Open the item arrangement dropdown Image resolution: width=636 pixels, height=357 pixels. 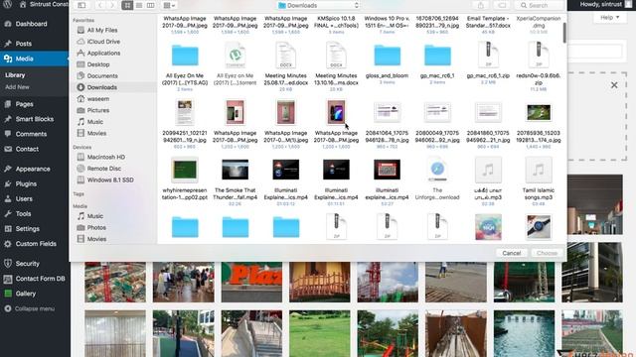point(169,5)
